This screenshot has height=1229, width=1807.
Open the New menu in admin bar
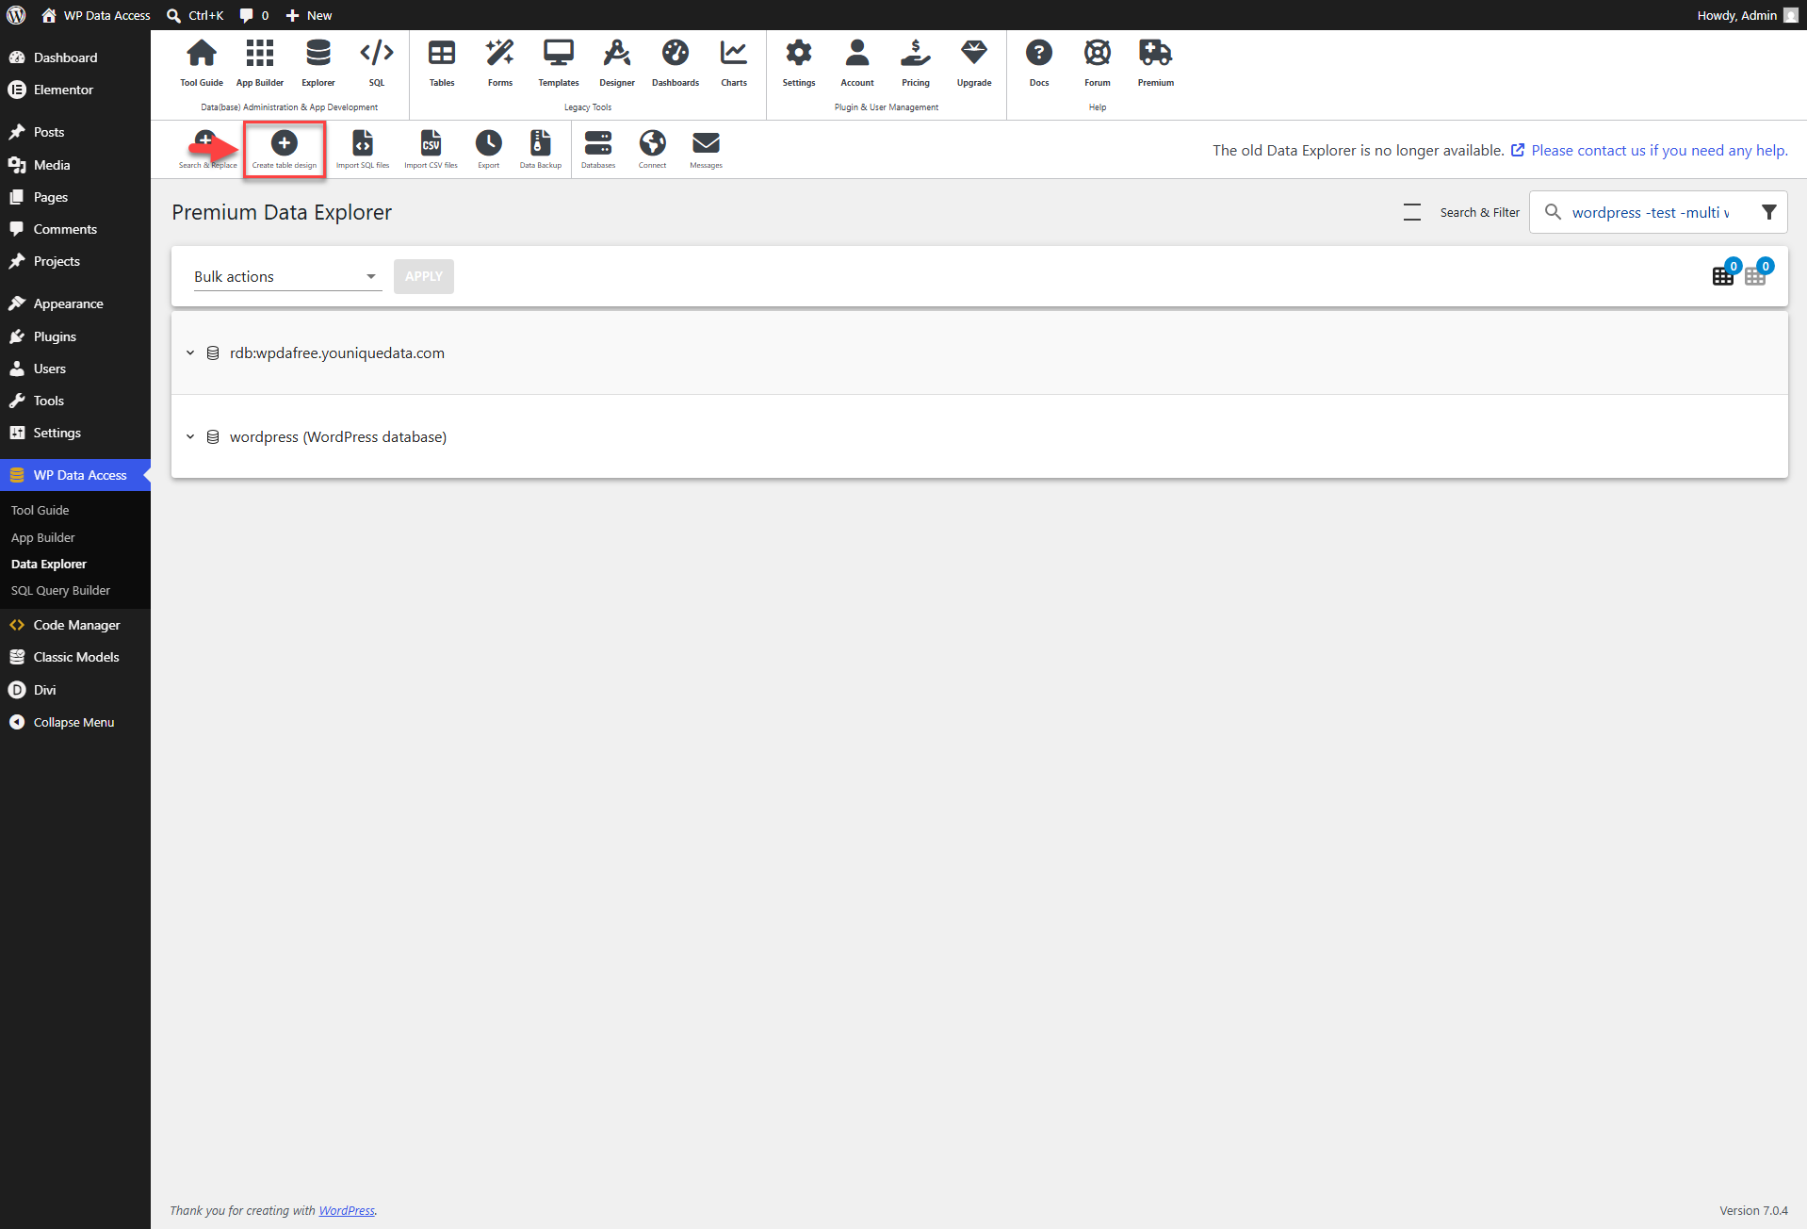tap(309, 15)
